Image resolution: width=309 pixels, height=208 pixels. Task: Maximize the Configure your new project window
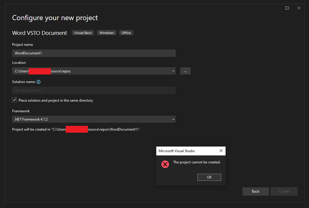point(287,8)
